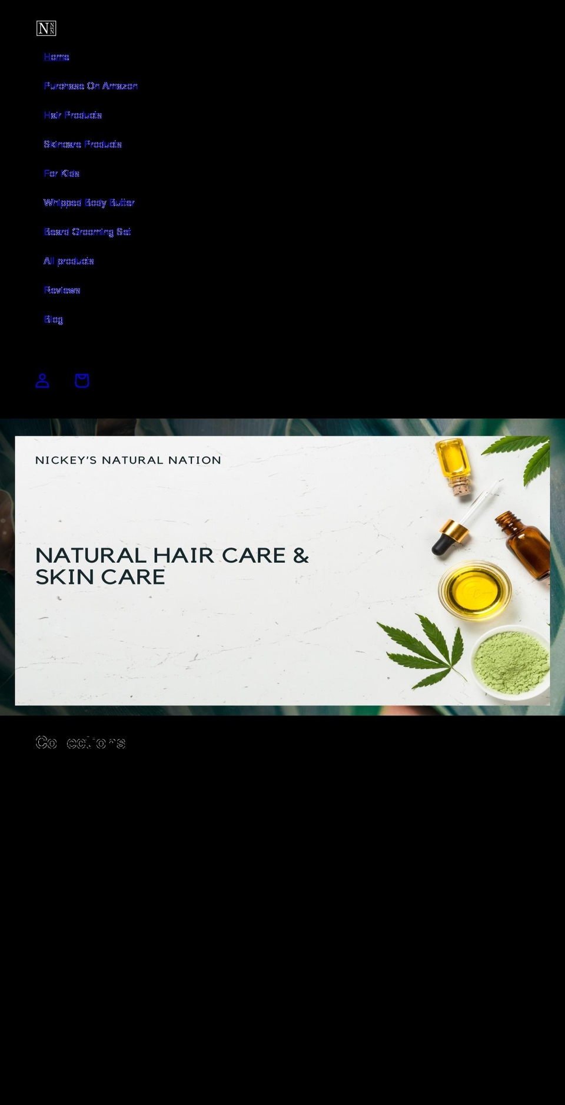Open Beard Grooming Set link
This screenshot has width=565, height=1105.
click(x=87, y=232)
